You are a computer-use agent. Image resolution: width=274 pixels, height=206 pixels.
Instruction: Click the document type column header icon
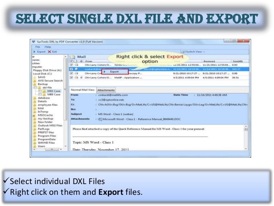[x=76, y=61]
